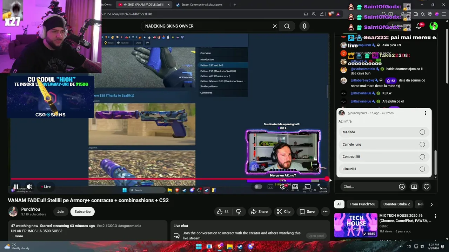Viewport: 449px width, 252px height.
Task: Open the YouTube account avatar menu
Action: [x=434, y=26]
